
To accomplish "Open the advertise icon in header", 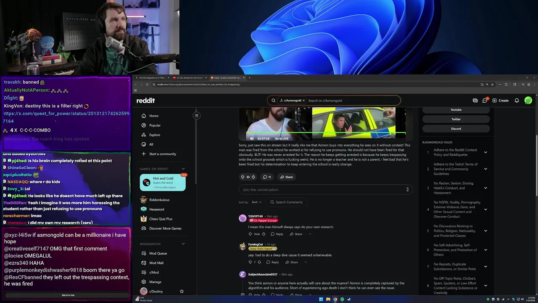I will pyautogui.click(x=475, y=101).
